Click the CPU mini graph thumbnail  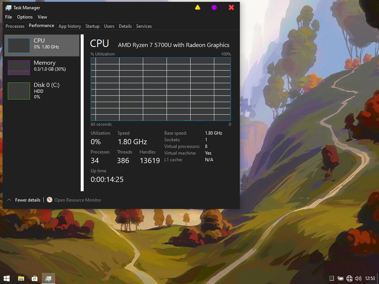(x=19, y=45)
